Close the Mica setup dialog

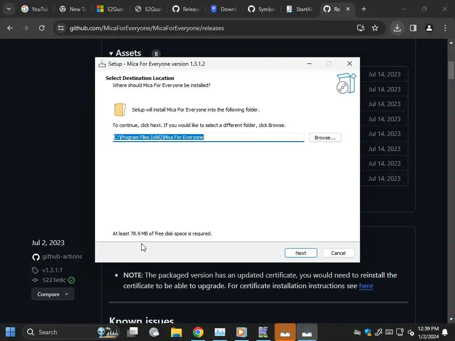point(350,63)
